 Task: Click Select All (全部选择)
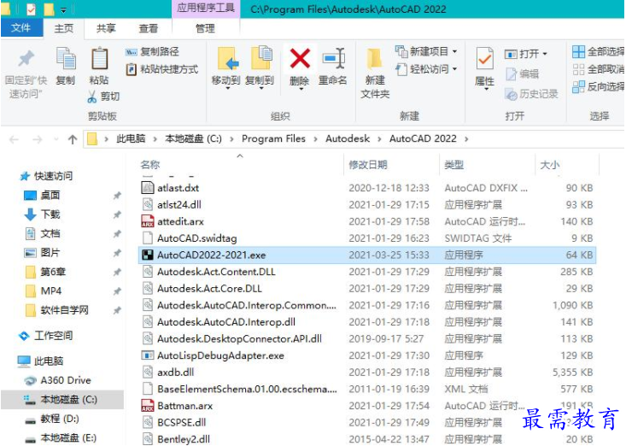[598, 51]
